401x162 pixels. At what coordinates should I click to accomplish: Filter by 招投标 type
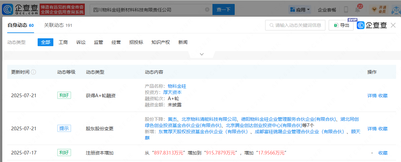click(x=136, y=42)
